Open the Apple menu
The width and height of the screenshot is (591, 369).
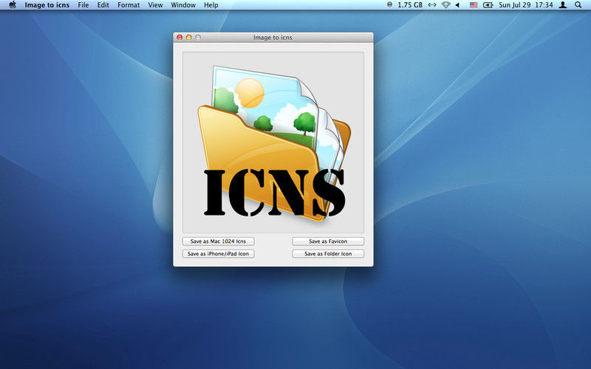(x=13, y=5)
